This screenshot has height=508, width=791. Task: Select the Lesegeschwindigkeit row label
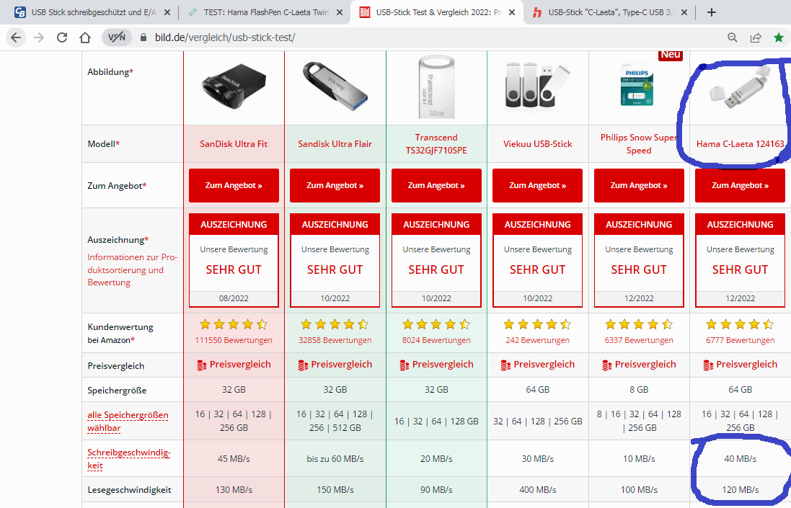129,489
